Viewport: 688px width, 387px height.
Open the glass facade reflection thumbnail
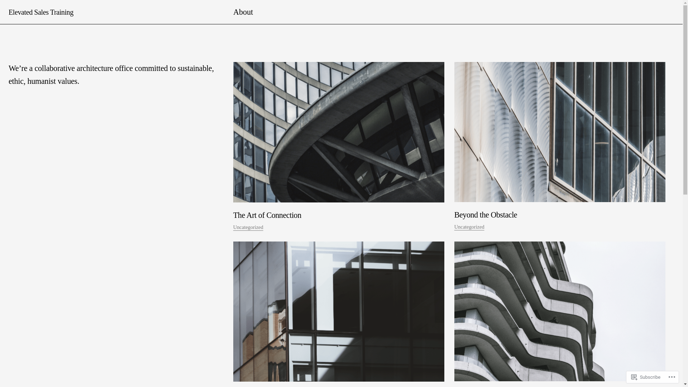(339, 311)
